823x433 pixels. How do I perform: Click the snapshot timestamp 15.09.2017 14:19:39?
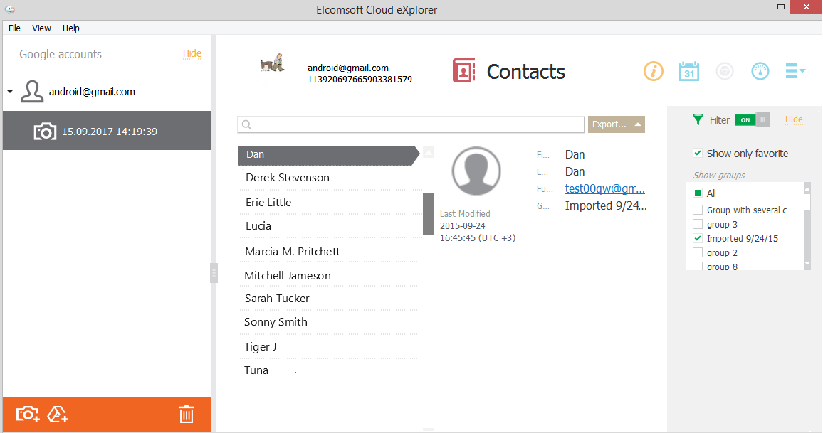tap(110, 132)
